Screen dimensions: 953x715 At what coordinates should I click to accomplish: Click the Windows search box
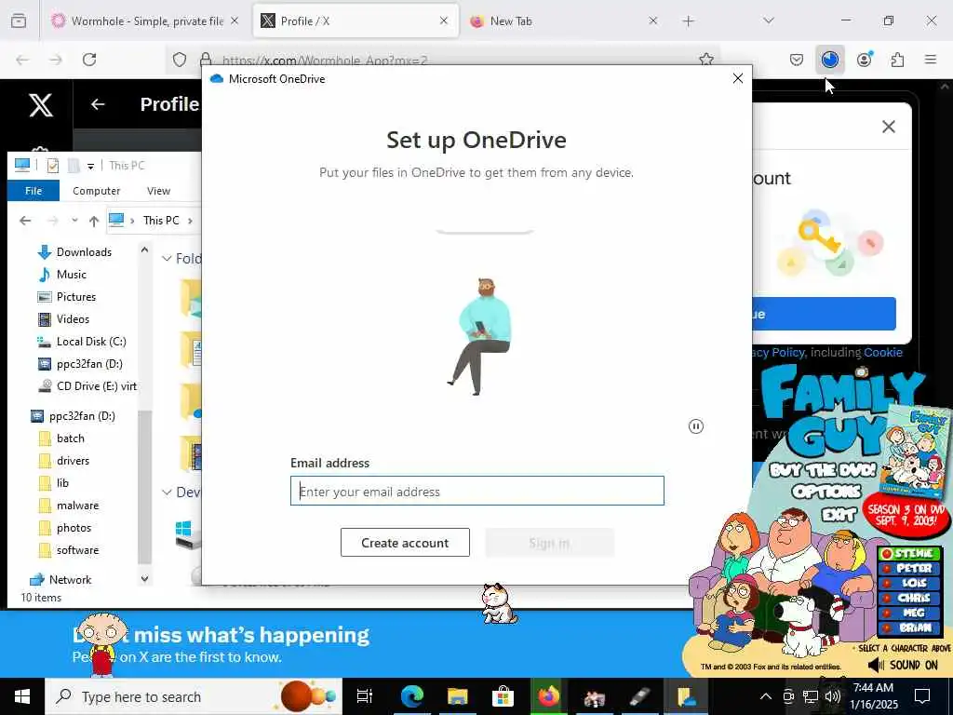(x=194, y=696)
